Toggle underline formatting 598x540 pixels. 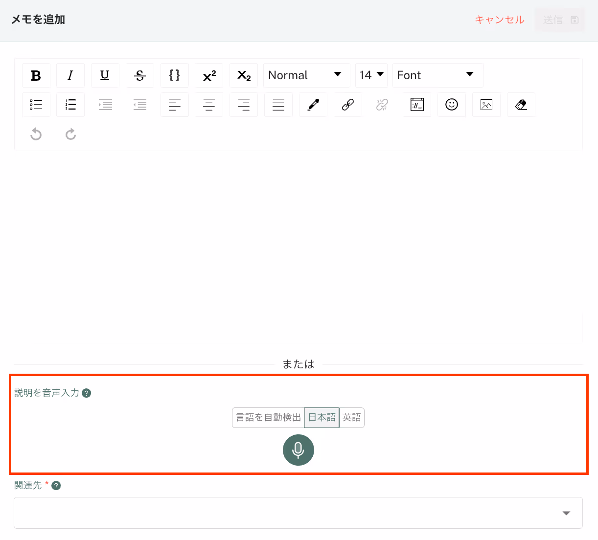pos(105,75)
